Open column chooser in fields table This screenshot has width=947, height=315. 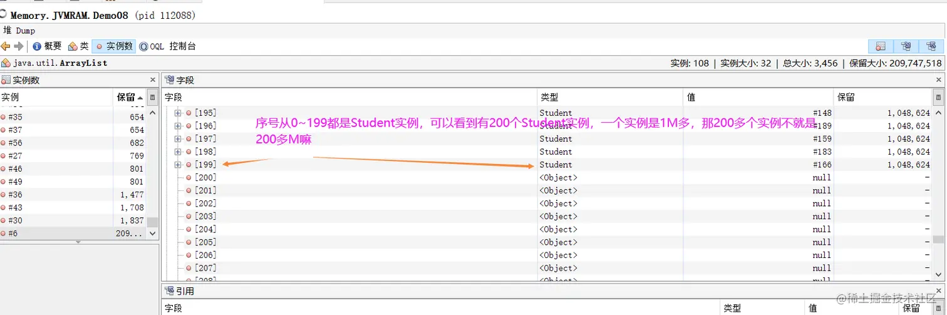pos(938,98)
